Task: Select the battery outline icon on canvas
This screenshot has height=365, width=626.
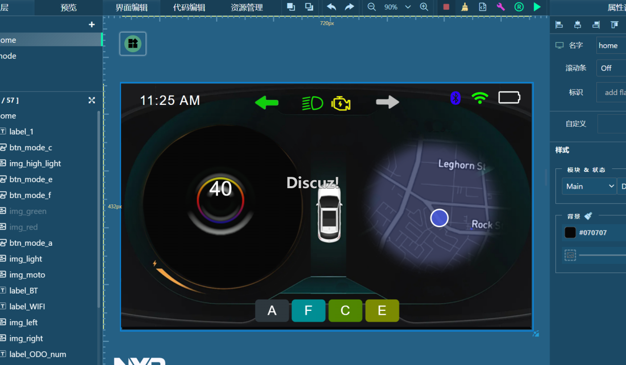Action: pos(509,97)
